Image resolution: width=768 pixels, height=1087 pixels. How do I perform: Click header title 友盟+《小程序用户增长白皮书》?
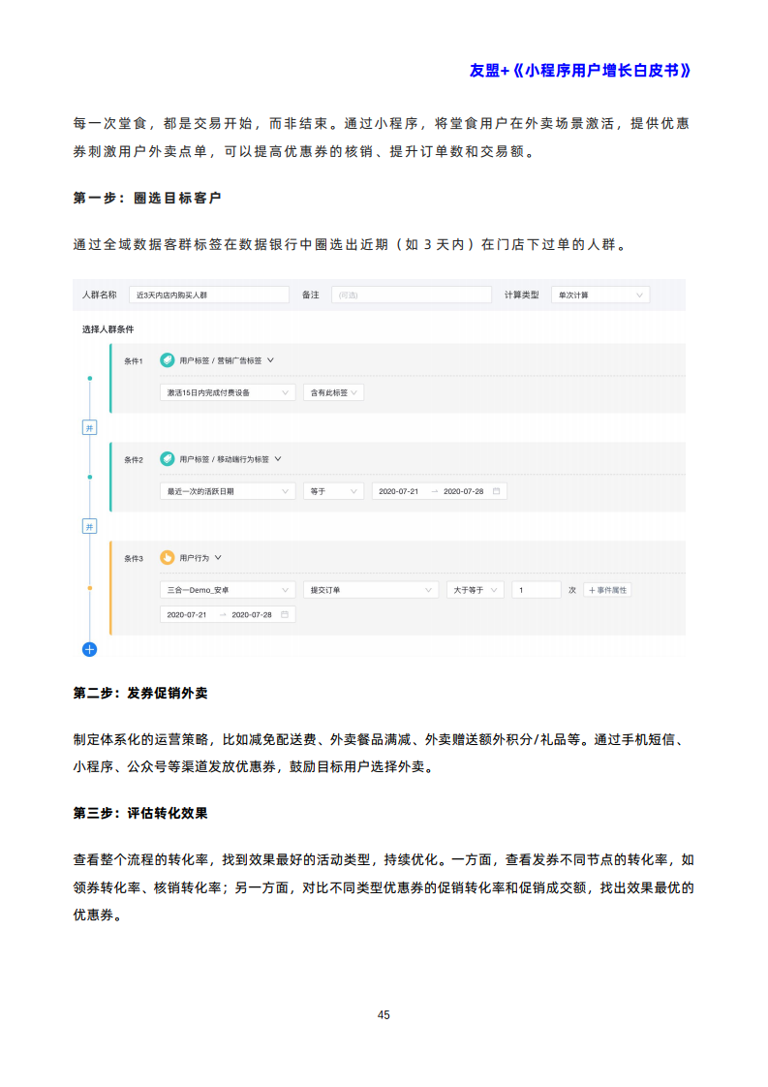[x=580, y=70]
